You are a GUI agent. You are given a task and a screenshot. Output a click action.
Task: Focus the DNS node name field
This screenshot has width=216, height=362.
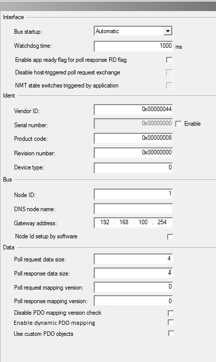[x=133, y=209]
